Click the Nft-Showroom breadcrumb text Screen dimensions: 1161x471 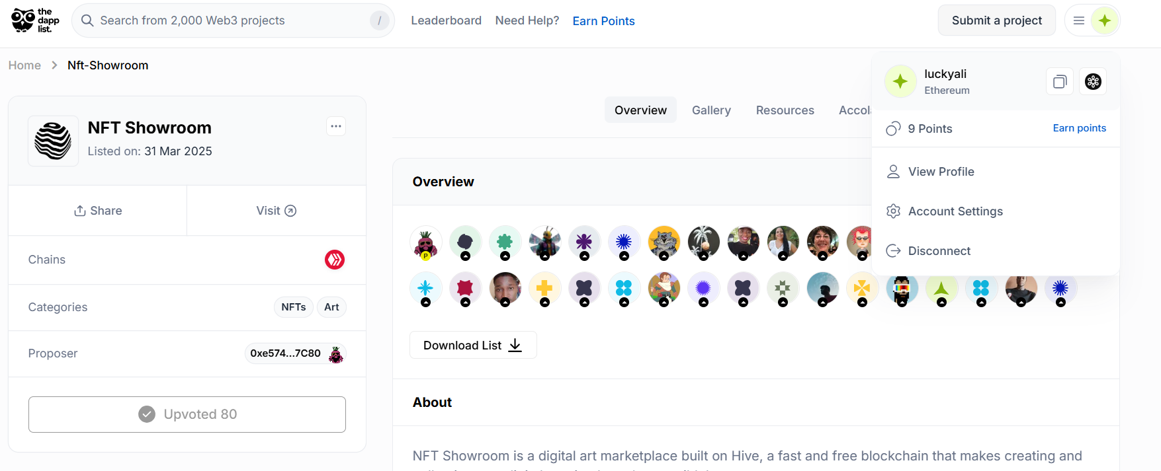point(108,65)
